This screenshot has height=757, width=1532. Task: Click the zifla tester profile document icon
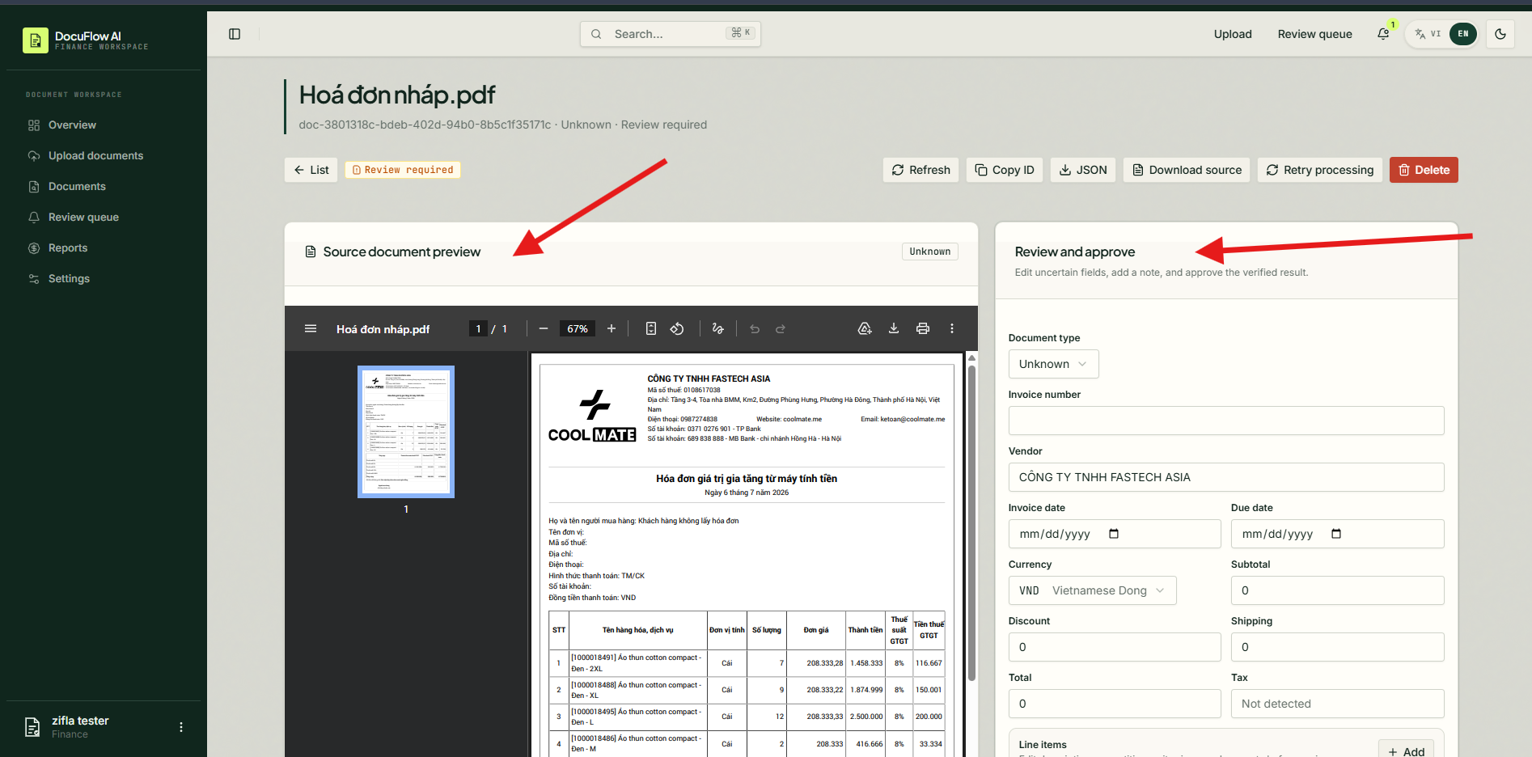pyautogui.click(x=32, y=727)
